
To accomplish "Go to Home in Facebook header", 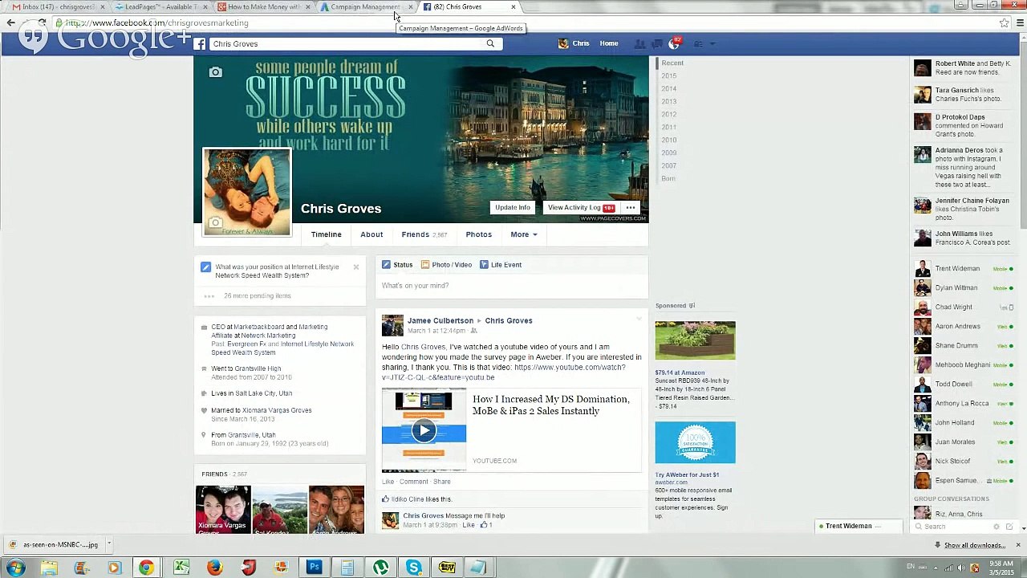I will [609, 44].
